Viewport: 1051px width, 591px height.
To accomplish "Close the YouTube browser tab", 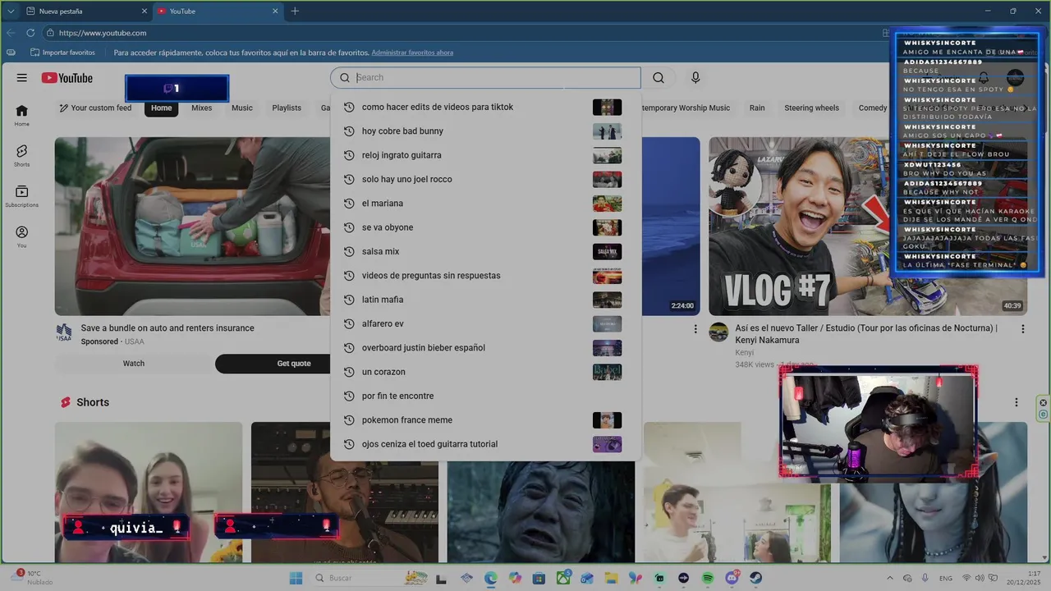I will click(274, 11).
